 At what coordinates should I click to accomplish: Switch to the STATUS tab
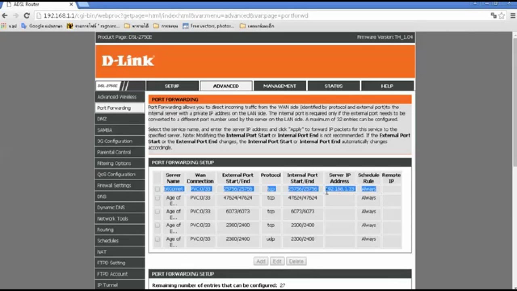click(x=333, y=86)
